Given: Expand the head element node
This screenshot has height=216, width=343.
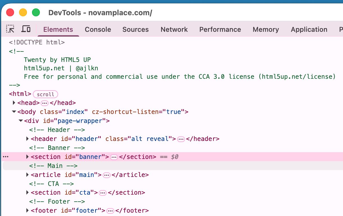Looking at the screenshot, I should pyautogui.click(x=14, y=103).
